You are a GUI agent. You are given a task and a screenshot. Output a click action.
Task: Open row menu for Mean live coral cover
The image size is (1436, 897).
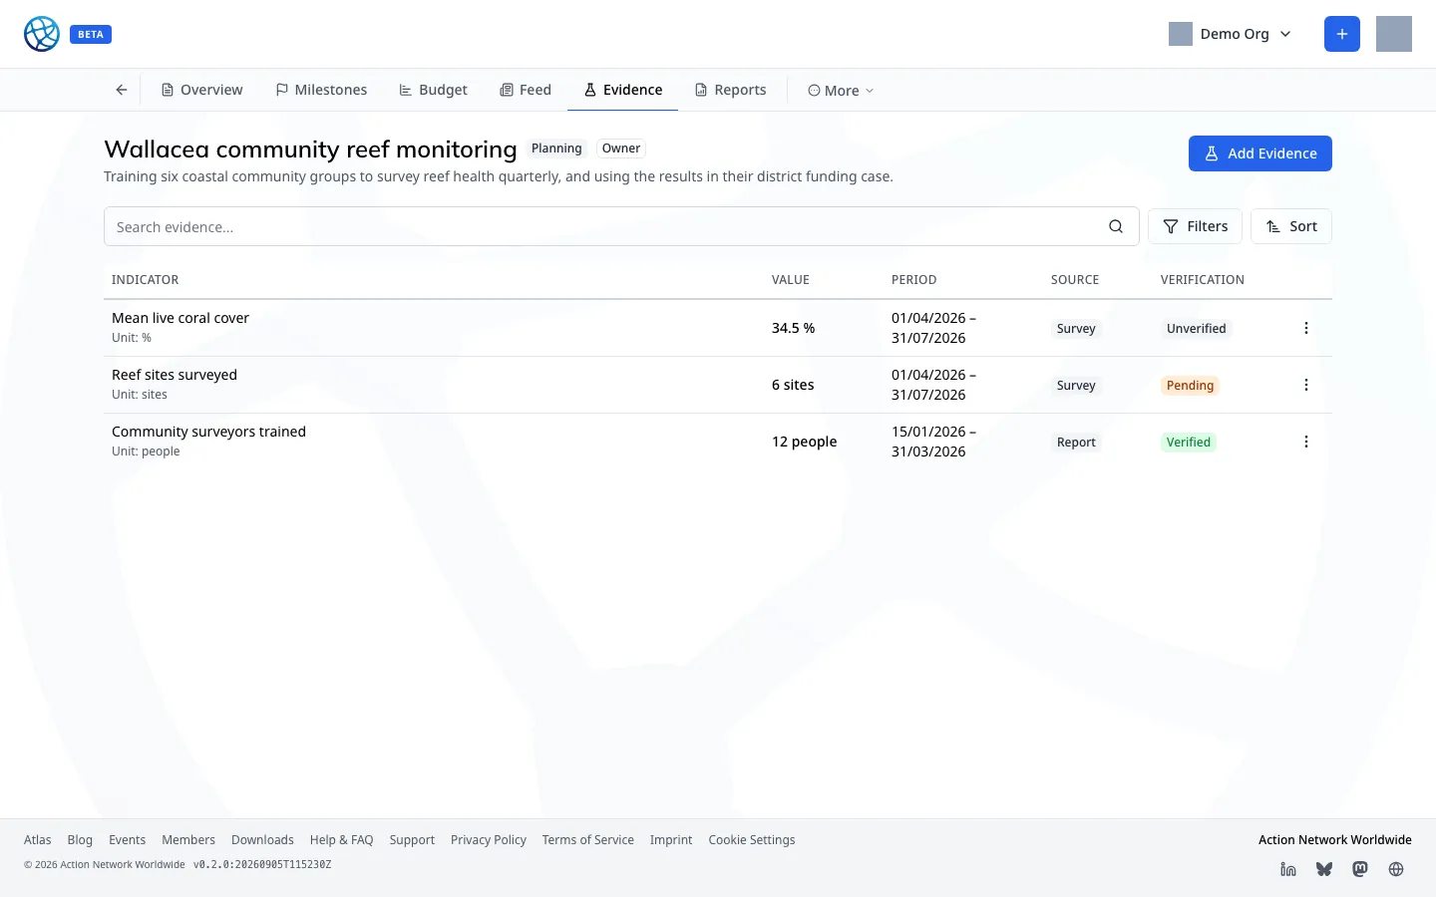(1306, 328)
